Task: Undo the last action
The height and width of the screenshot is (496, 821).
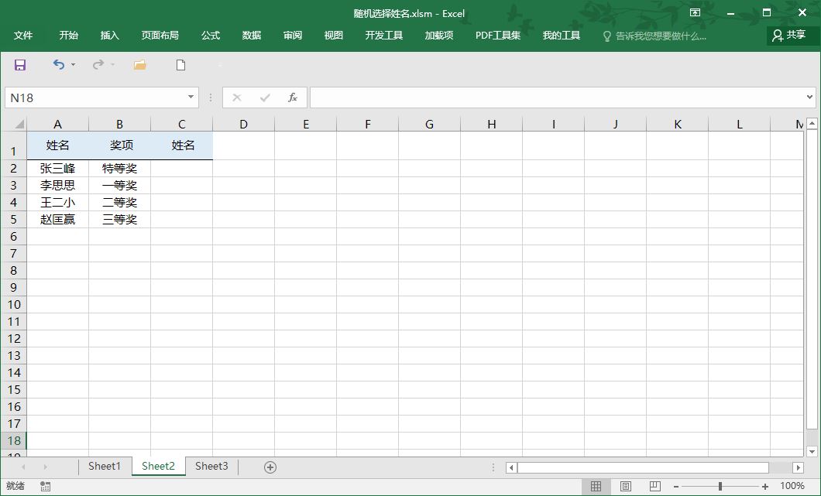Action: tap(59, 64)
